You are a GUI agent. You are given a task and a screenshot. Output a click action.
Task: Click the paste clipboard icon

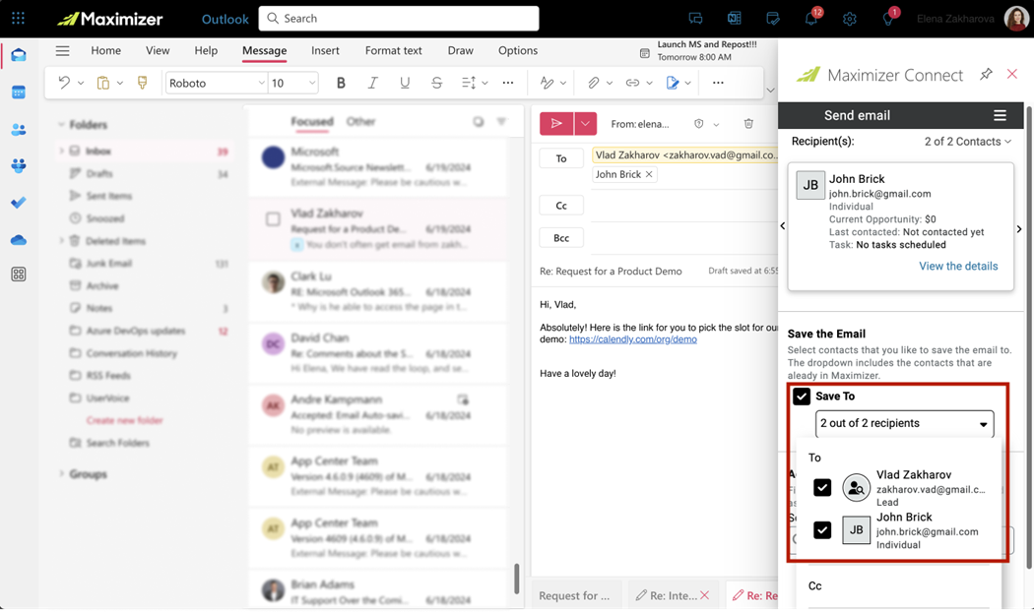point(102,83)
